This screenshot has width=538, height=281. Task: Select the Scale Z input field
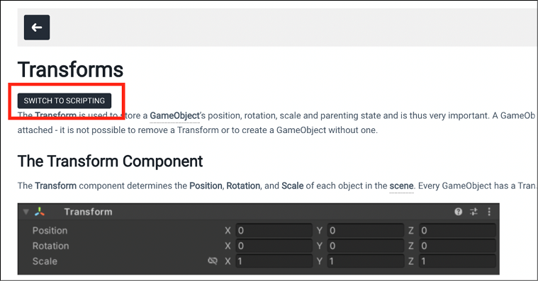click(457, 261)
